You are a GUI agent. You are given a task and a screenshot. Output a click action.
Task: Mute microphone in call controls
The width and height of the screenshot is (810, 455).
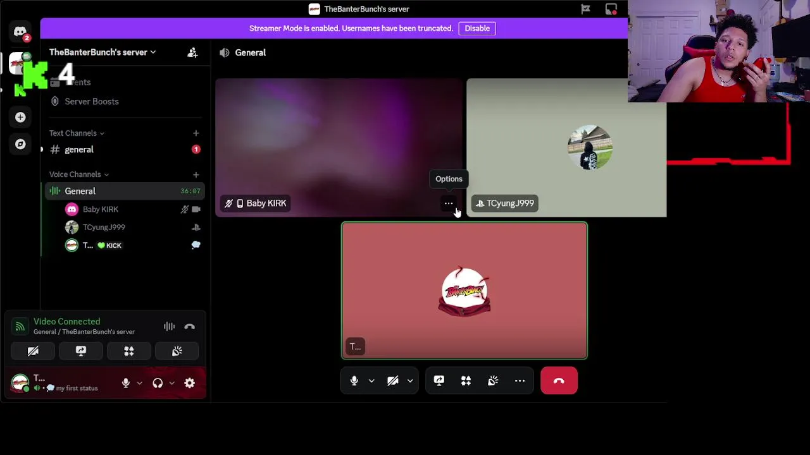pos(354,380)
